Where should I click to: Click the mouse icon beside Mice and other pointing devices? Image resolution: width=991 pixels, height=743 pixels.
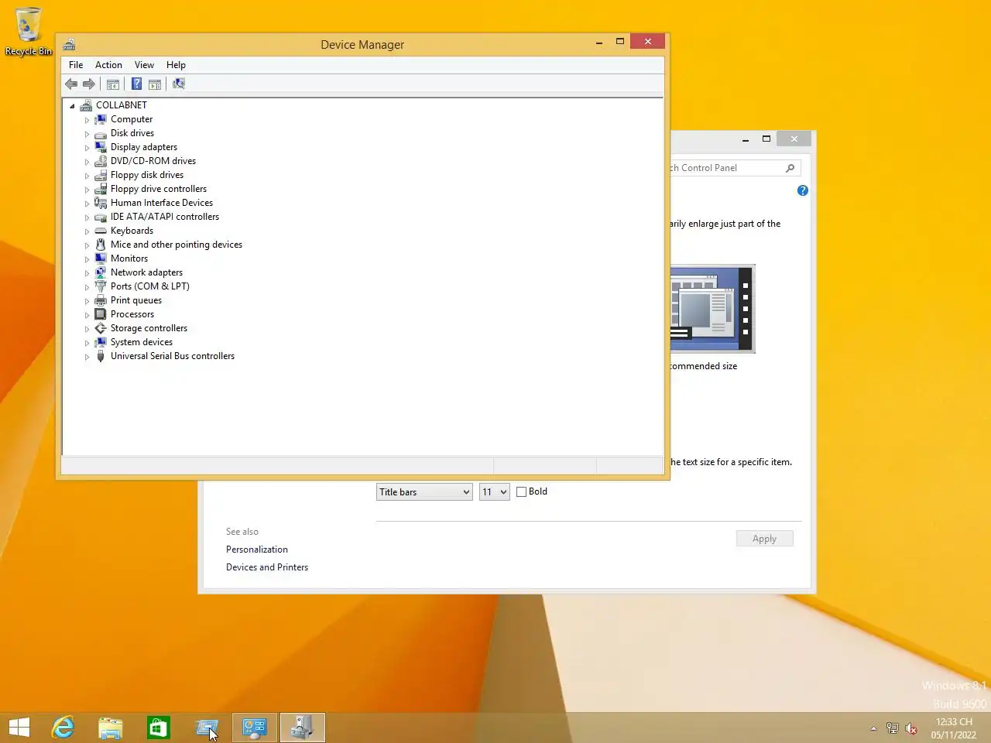coord(101,245)
